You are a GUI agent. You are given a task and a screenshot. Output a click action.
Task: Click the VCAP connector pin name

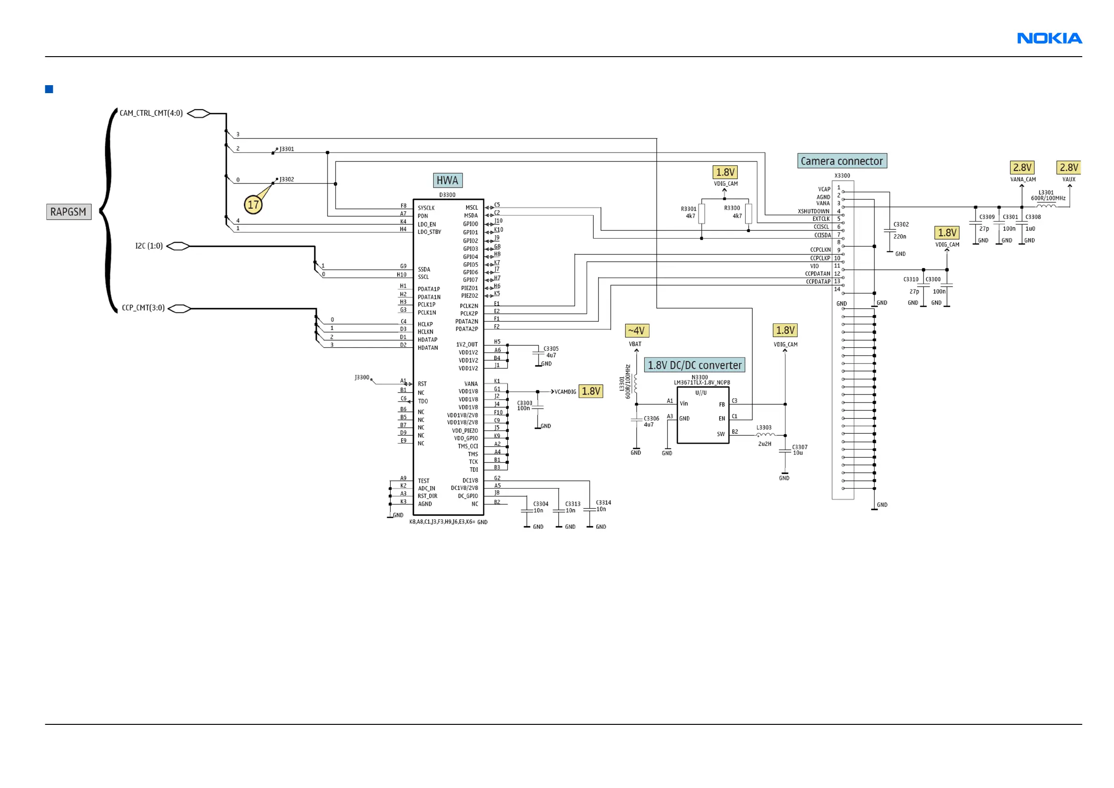pyautogui.click(x=824, y=189)
